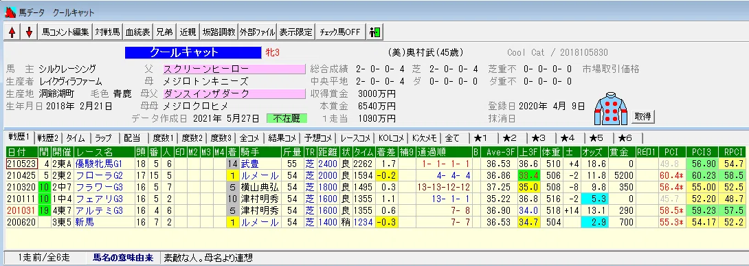Viewport: 749px width, 266px height.
Task: Click the green exit door icon
Action: click(374, 32)
